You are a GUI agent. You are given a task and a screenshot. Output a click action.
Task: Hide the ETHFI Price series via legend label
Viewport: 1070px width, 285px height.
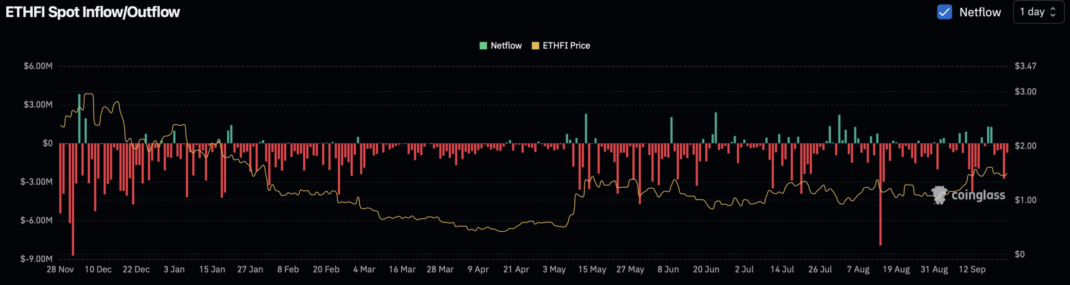(x=566, y=45)
